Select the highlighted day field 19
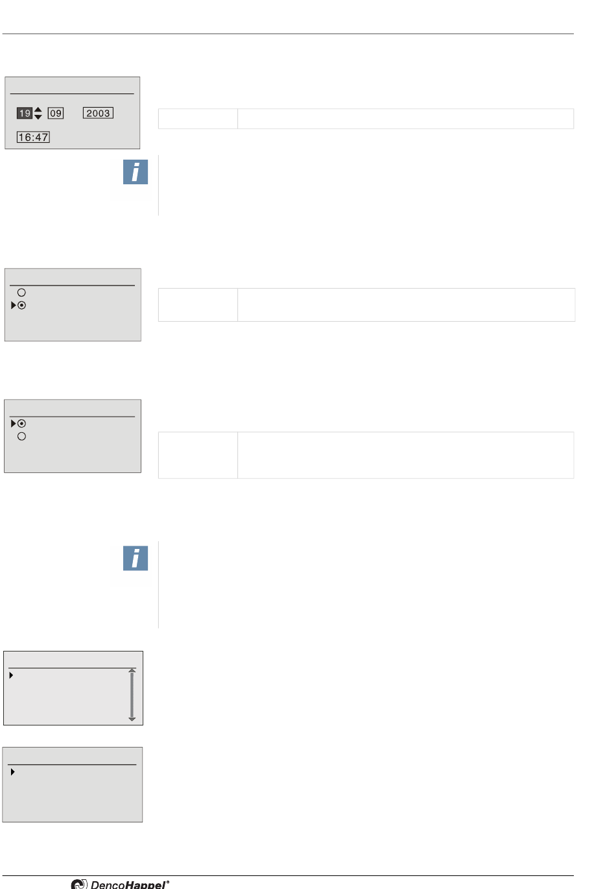Viewport: 616px width, 889px height. tap(24, 113)
